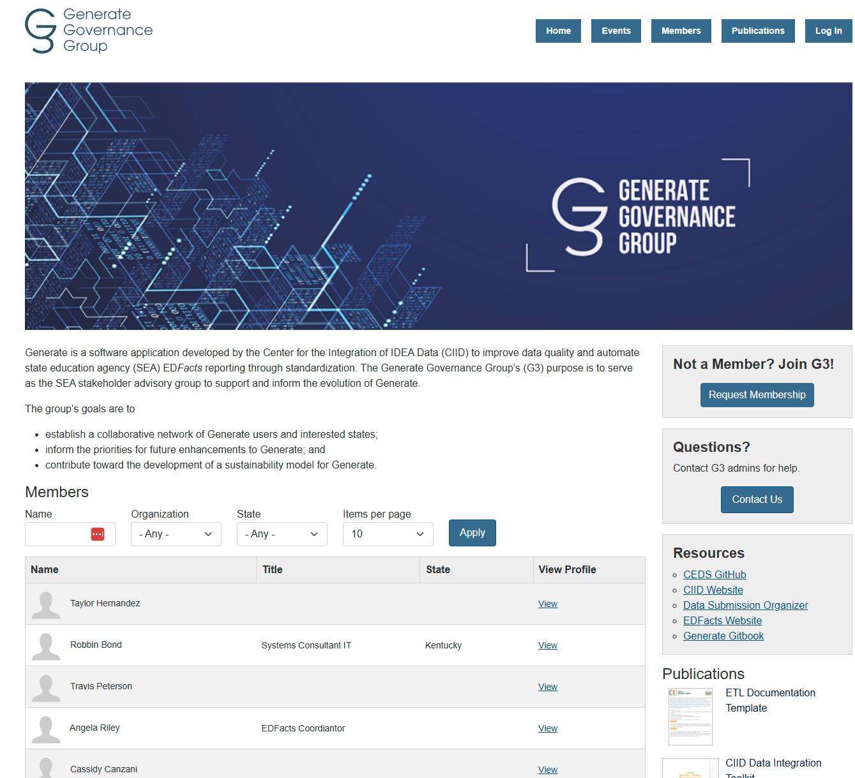Click the password manager icon in Name field
Screen dimensions: 855x778
coord(98,534)
